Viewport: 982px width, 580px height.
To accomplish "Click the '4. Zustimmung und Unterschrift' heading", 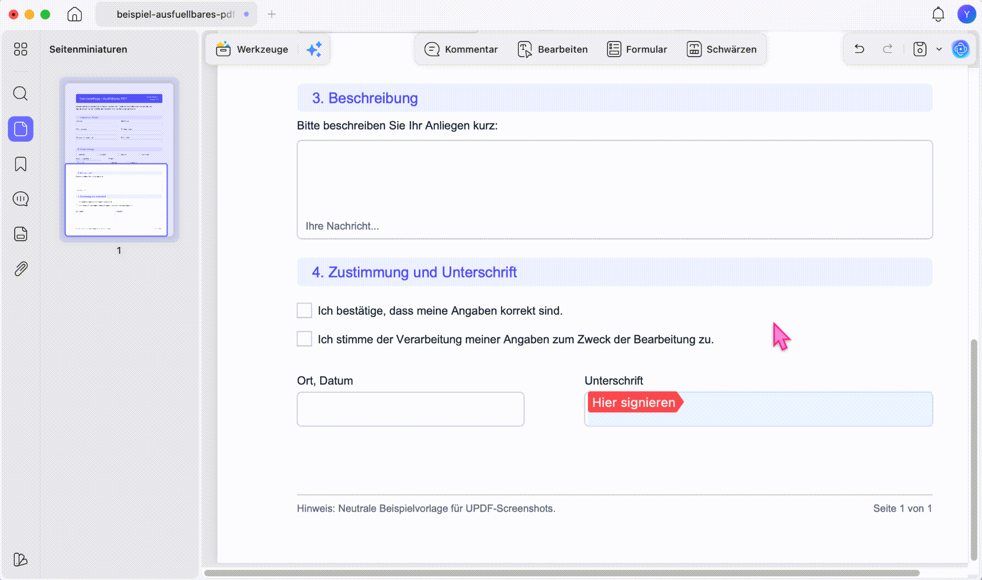I will click(414, 272).
